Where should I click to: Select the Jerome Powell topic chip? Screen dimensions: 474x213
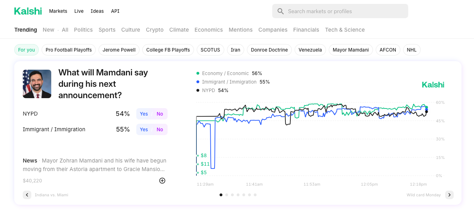[x=119, y=50]
